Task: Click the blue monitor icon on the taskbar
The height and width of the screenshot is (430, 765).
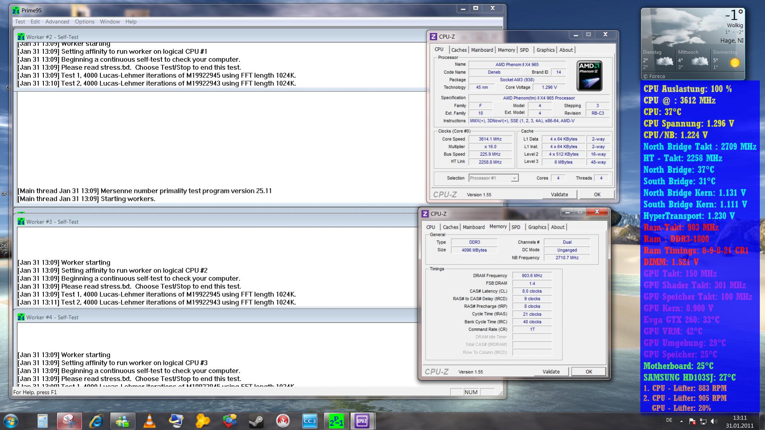Action: [176, 421]
